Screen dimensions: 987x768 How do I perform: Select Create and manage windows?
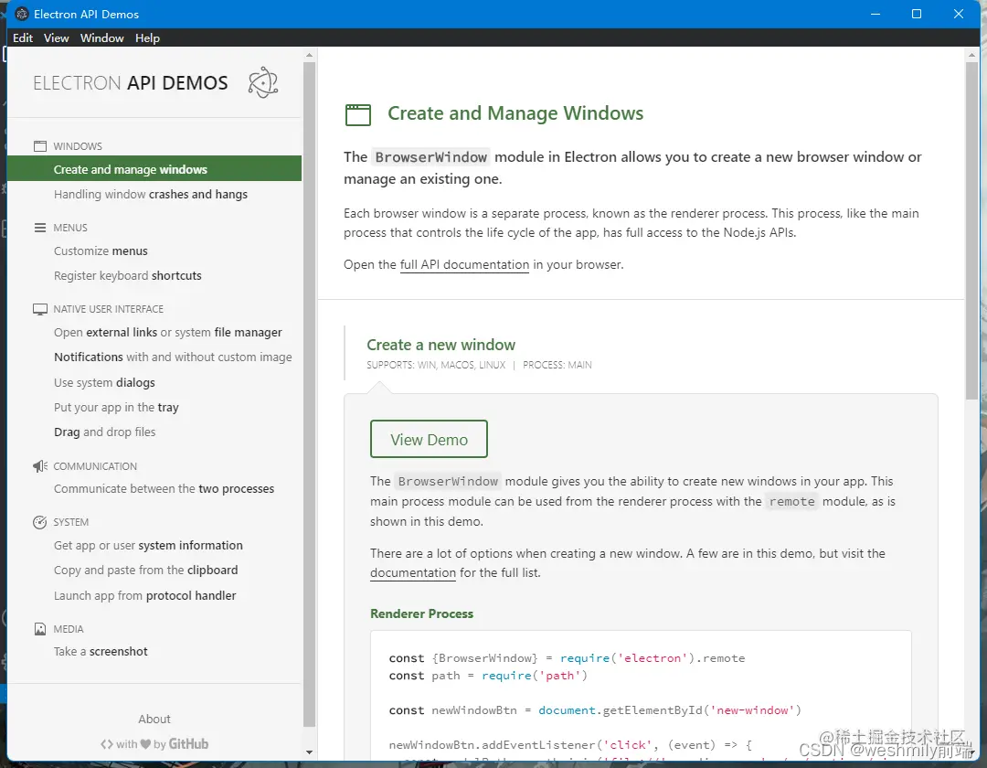[x=154, y=169]
